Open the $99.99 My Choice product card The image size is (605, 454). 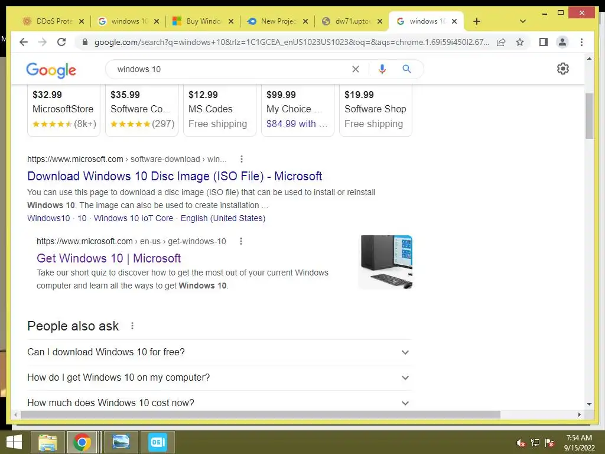[x=298, y=110]
